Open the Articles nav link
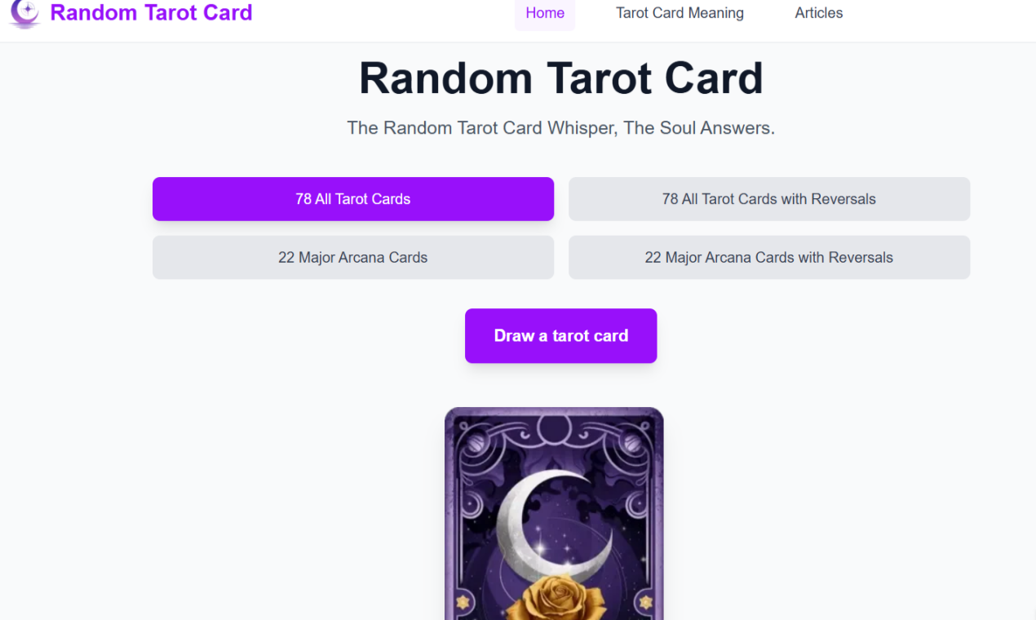Viewport: 1036px width, 620px height. [x=819, y=13]
